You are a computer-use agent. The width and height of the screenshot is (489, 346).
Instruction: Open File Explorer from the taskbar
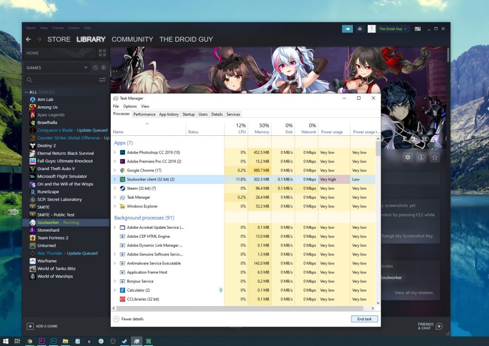(x=65, y=341)
